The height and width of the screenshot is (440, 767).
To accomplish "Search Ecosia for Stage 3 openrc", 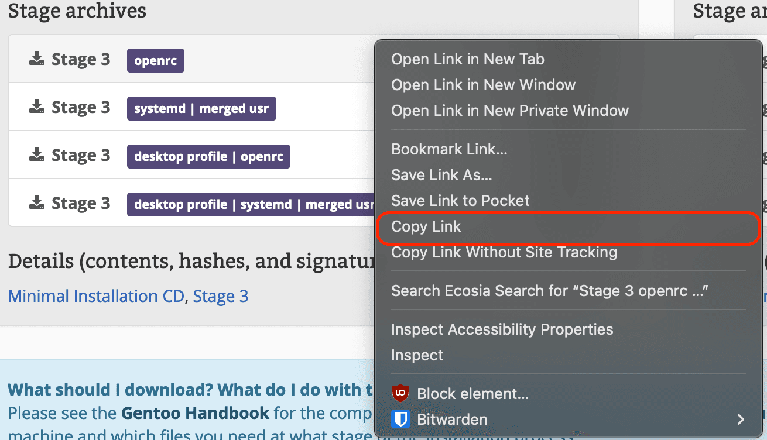I will click(x=549, y=291).
